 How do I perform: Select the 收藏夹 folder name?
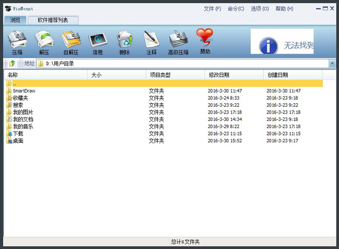(20, 98)
